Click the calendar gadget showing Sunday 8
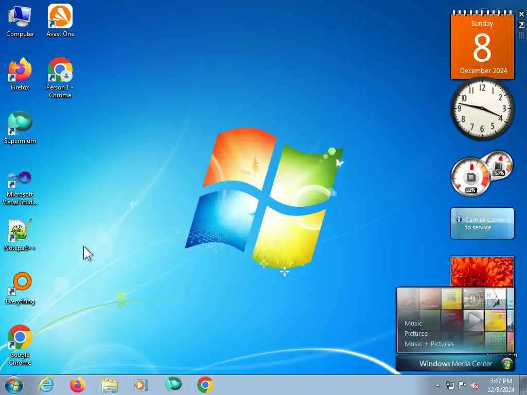The image size is (527, 395). [x=482, y=45]
